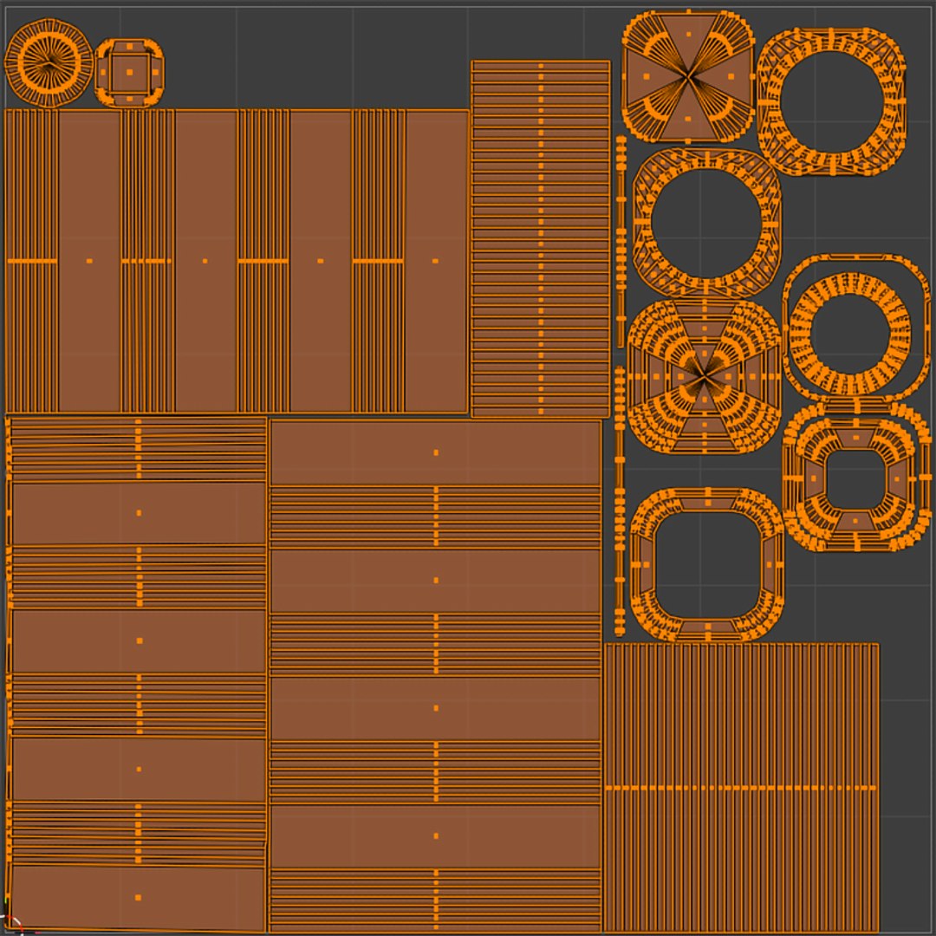Screen dimensions: 936x936
Task: Select the small rounded-square island beside the circular fan
Action: click(x=129, y=72)
